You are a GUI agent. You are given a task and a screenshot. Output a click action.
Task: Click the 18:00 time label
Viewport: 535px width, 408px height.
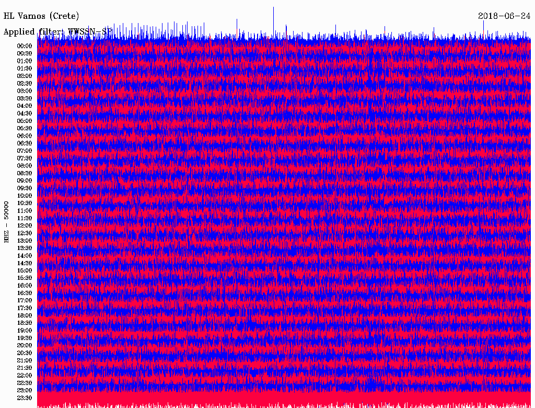point(25,316)
